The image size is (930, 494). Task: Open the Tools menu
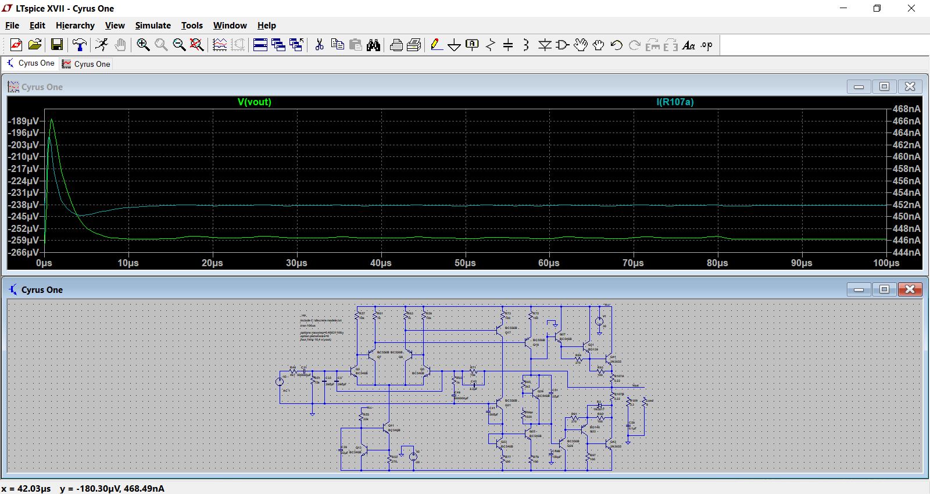tap(192, 26)
